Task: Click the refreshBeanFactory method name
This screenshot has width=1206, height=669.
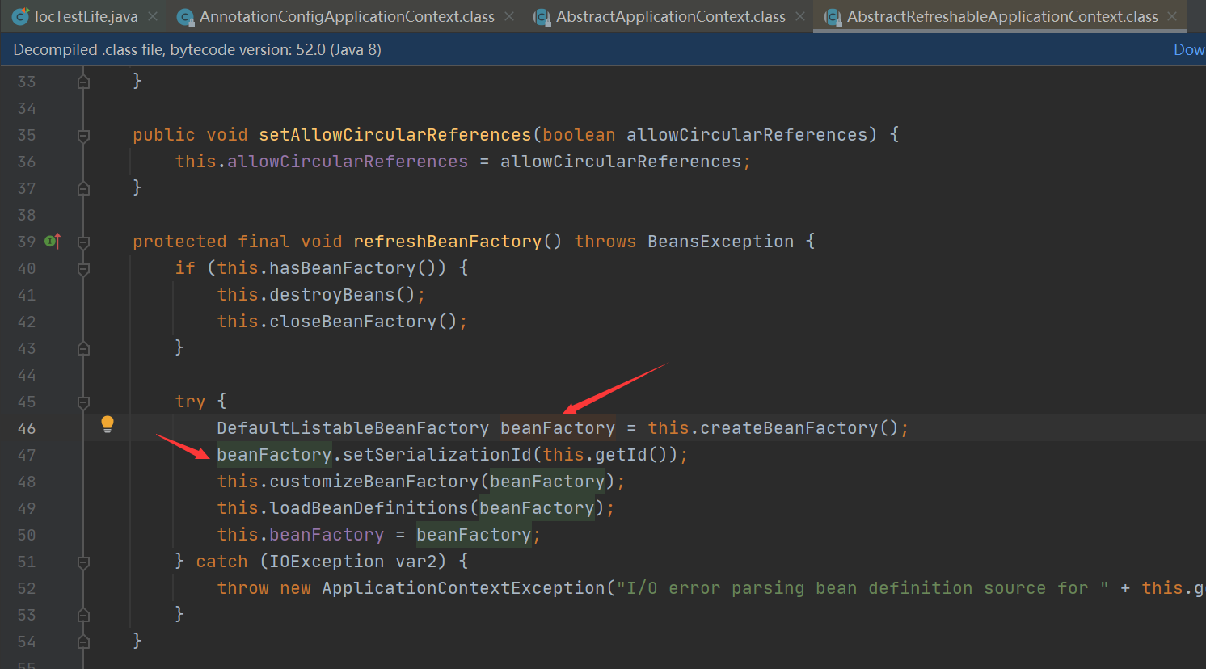Action: (x=448, y=242)
